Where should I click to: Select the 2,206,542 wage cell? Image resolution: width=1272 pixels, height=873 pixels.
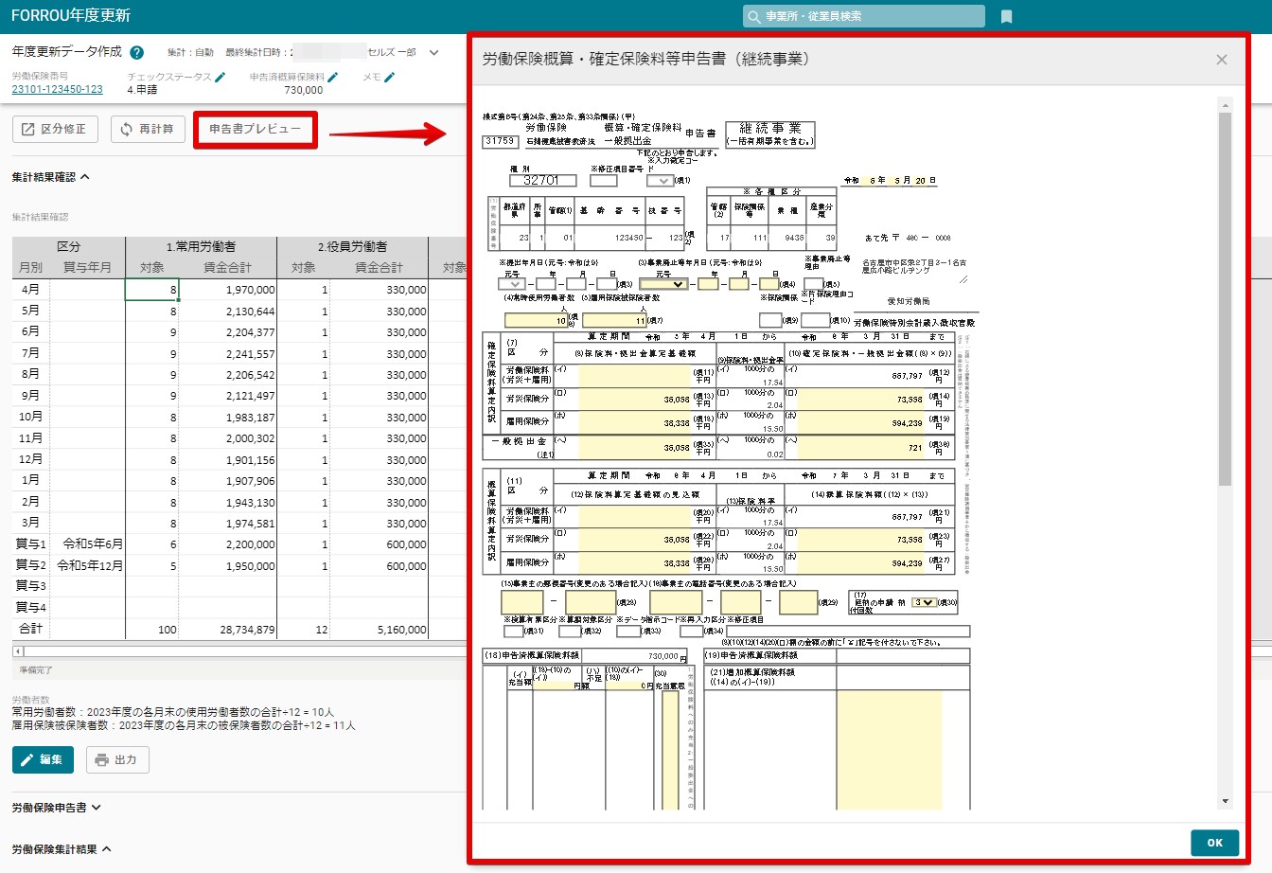[227, 375]
